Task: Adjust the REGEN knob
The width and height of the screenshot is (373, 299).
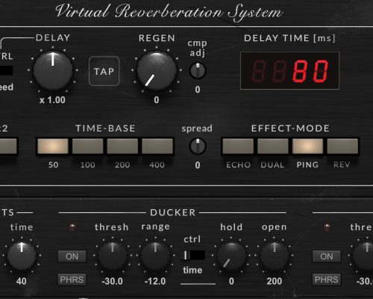Action: 157,71
